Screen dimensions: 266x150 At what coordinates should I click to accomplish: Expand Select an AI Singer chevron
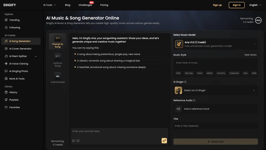[x=254, y=90]
